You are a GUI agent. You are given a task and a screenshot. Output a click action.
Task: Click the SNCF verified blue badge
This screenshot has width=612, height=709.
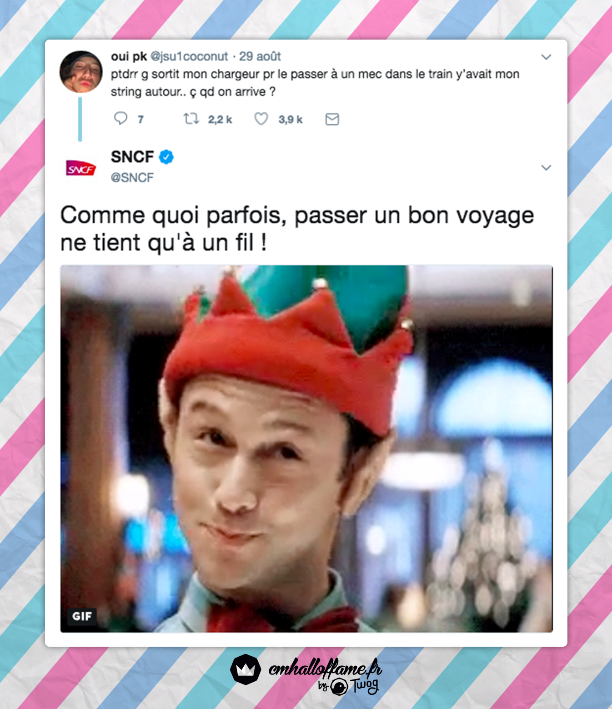click(166, 157)
